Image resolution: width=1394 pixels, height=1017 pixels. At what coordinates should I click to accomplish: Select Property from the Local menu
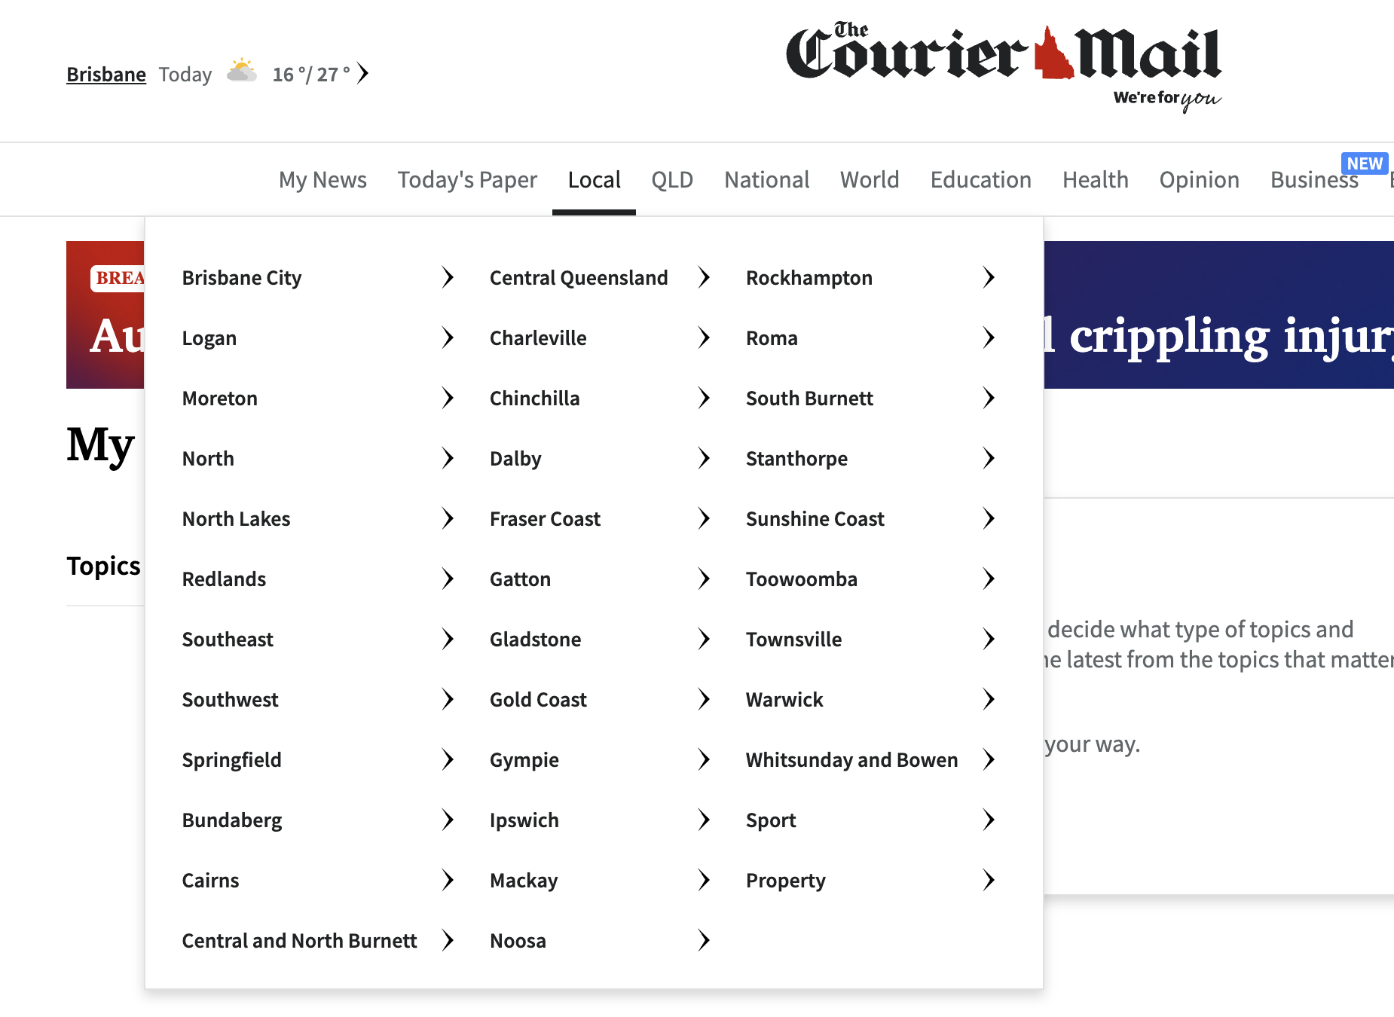coord(785,880)
